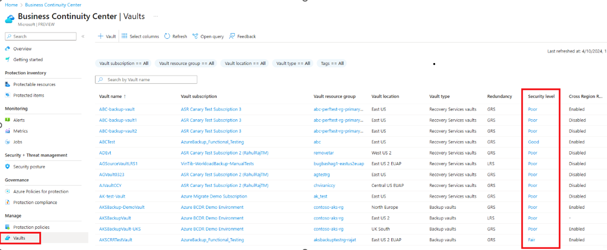Open the Tags == All filter
The image size is (607, 250).
pyautogui.click(x=332, y=64)
